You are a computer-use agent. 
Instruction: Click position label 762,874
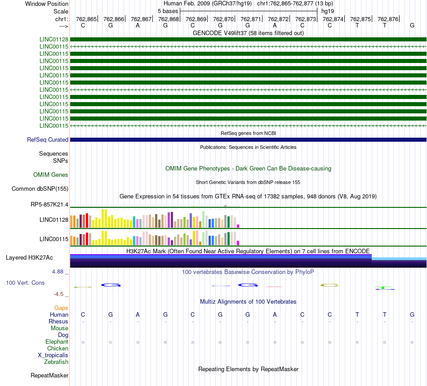333,19
